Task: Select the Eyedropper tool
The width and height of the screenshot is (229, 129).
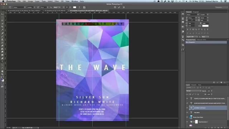Action: click(x=2, y=30)
